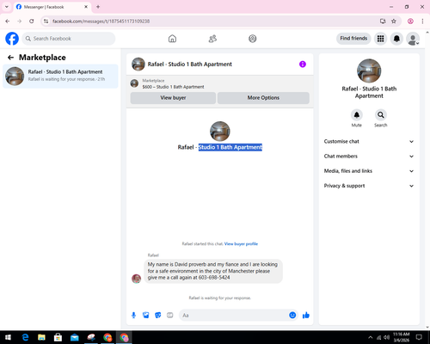Open the Windows notification center

point(419,337)
